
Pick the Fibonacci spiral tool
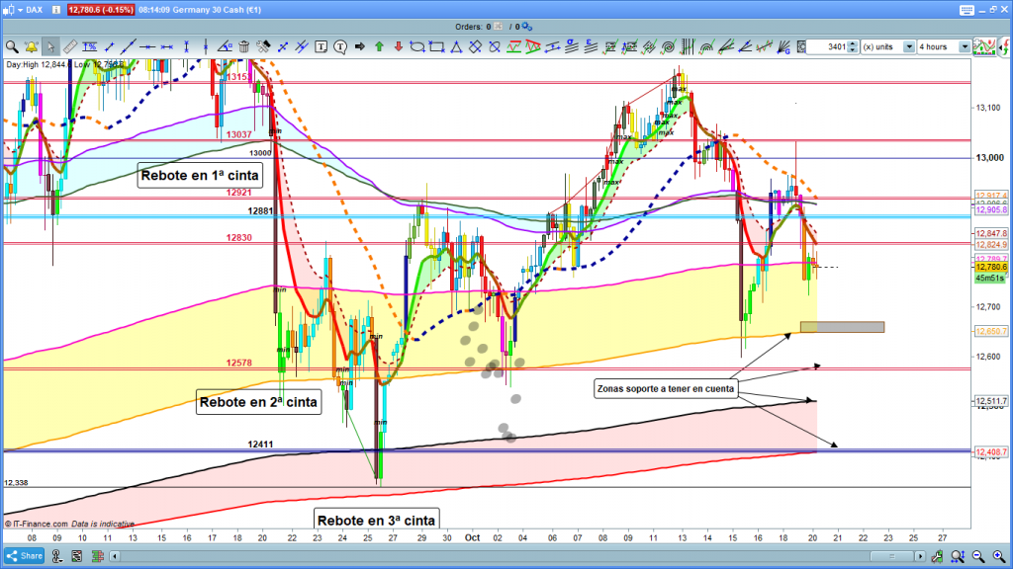(668, 46)
